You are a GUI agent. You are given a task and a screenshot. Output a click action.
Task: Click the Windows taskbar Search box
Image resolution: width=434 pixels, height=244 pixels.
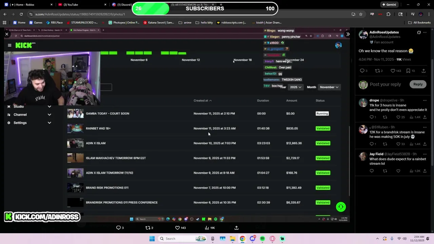(x=183, y=239)
